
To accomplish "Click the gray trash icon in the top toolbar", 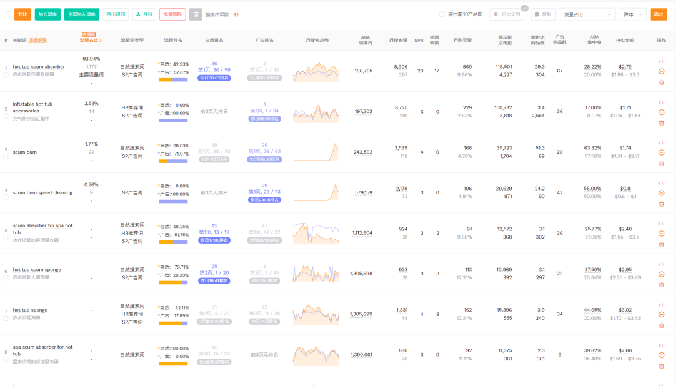I will (x=196, y=14).
